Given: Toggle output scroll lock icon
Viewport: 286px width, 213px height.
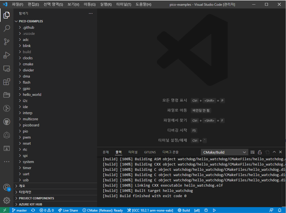Looking at the screenshot, I should [260, 152].
